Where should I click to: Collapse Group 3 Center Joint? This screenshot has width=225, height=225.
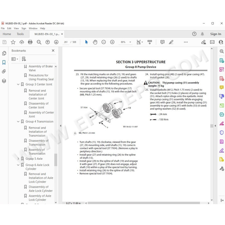click(18, 84)
